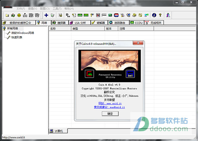Sort by the 名称 column header
Screen dimensions: 198x141
point(60,29)
